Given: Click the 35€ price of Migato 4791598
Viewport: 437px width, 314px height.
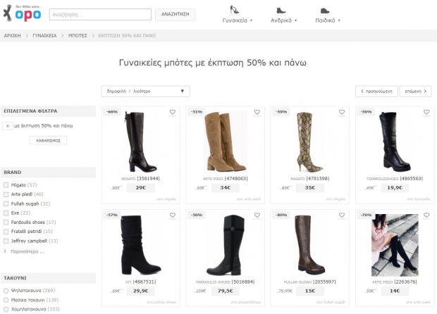Looking at the screenshot, I should [310, 188].
